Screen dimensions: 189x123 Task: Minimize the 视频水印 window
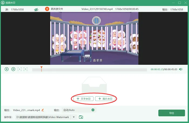pos(173,3)
